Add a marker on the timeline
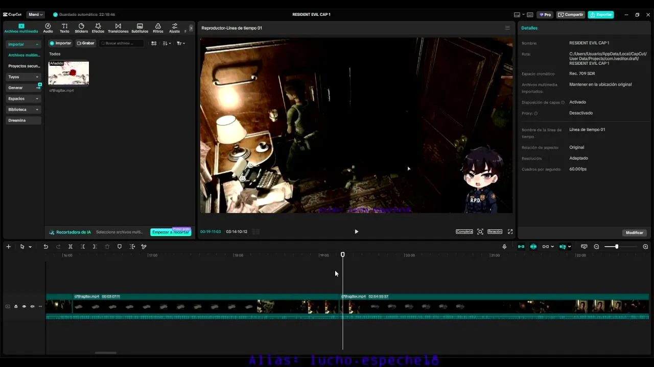The image size is (654, 367). pos(120,247)
